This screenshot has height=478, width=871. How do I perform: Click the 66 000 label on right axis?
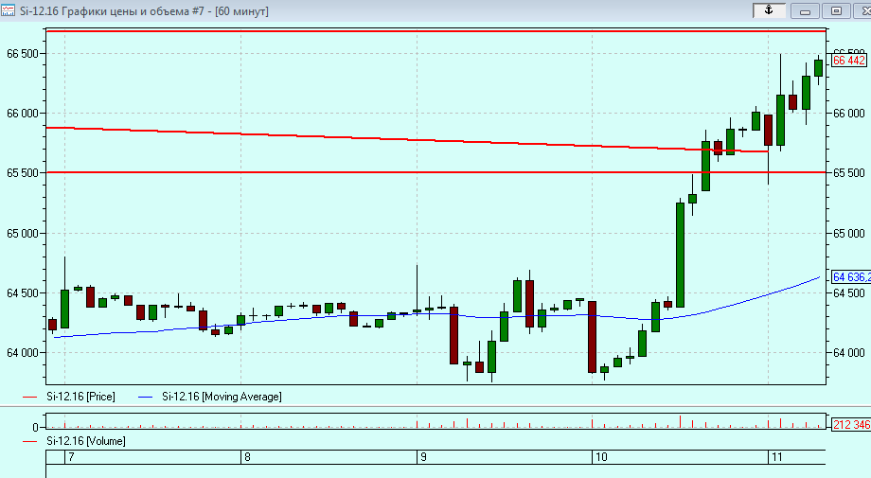coord(849,114)
